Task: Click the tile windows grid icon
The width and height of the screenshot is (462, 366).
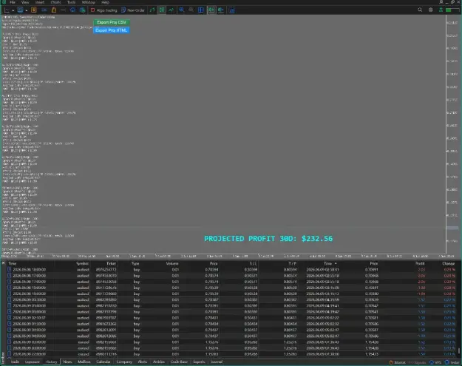Action: point(201,10)
